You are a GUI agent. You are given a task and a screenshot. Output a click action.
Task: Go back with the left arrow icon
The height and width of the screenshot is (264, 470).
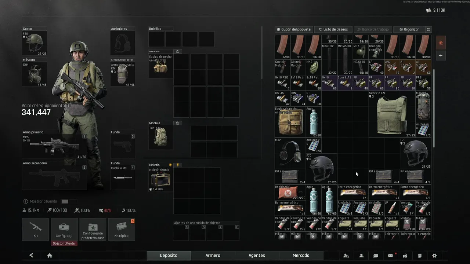coord(31,255)
